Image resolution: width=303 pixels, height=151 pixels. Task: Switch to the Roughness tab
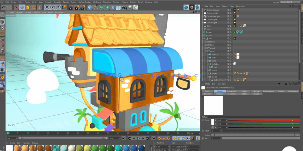(232, 91)
